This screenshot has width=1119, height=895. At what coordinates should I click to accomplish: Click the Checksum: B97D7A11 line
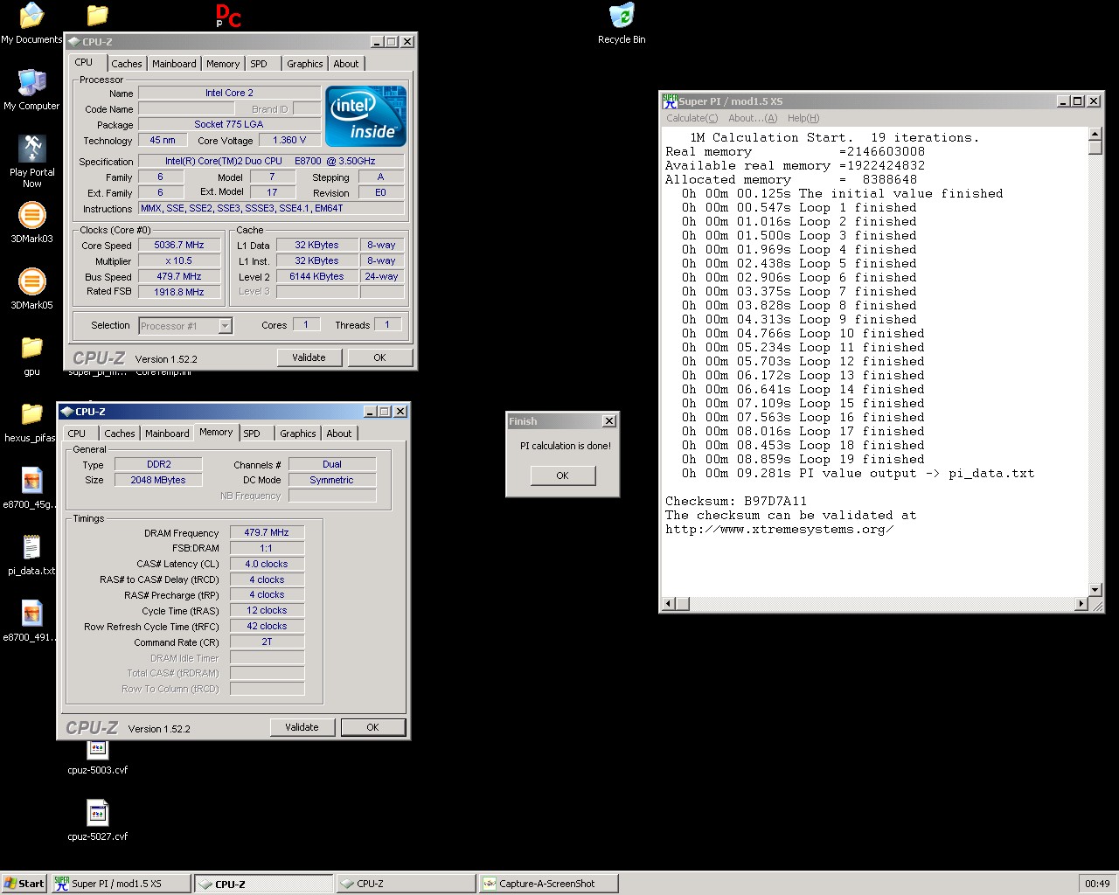pos(736,502)
